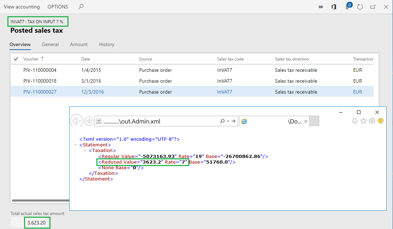This screenshot has height=229, width=393.
Task: Refresh the Posted sales tax page
Action: [360, 7]
